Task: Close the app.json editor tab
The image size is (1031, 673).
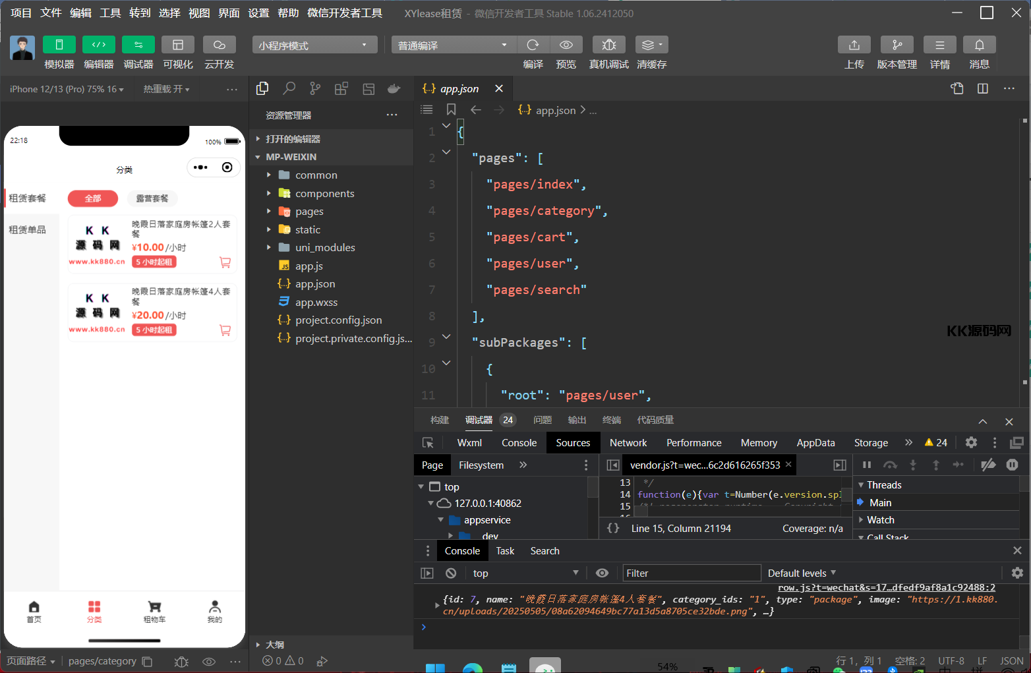Action: coord(499,88)
